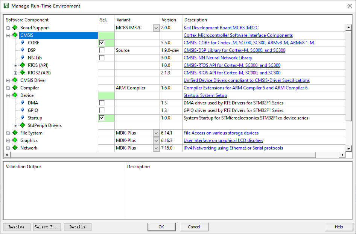
Task: Click the Compiler green diamond icon
Action: tap(15, 88)
